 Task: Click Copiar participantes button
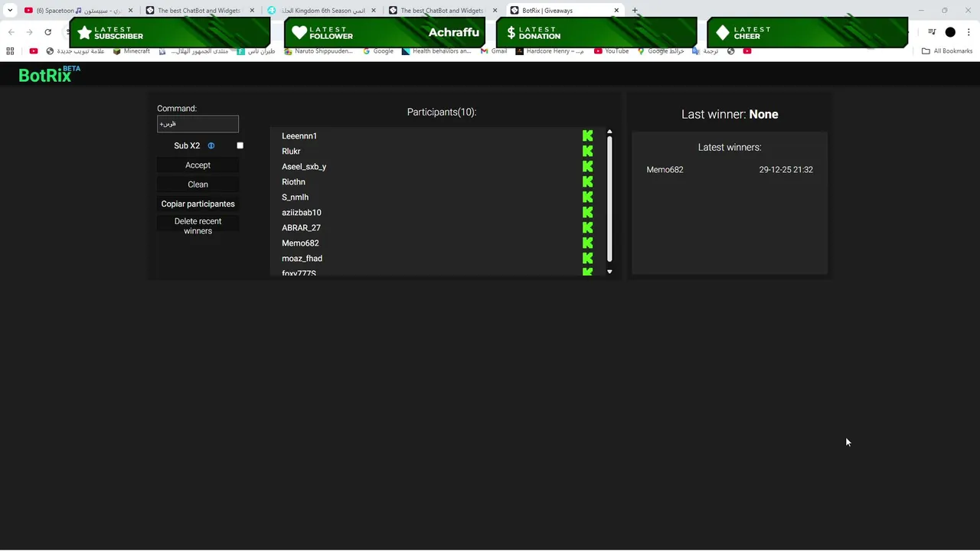(198, 204)
